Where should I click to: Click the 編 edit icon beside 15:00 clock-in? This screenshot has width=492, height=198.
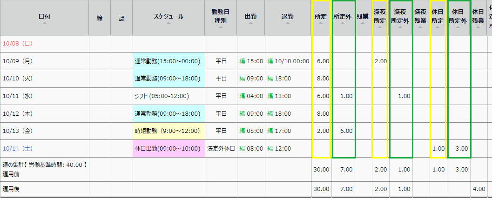242,61
